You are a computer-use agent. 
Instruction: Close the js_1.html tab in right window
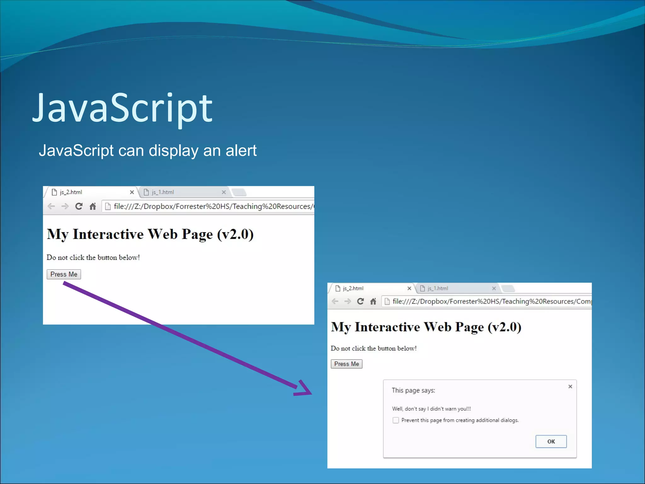[x=494, y=288]
